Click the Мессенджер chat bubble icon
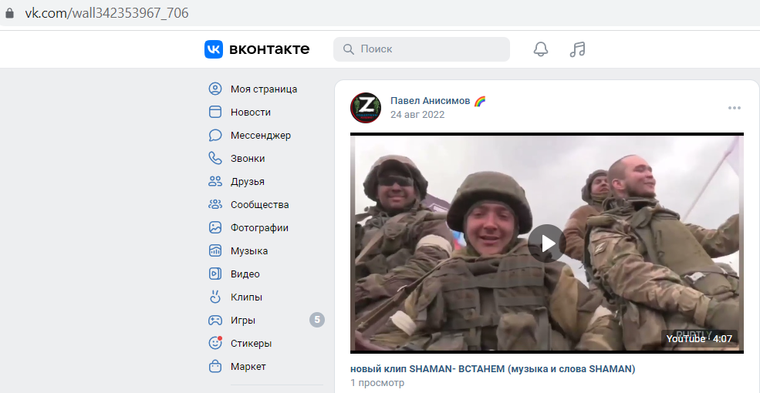Screen dimensions: 760x393 tap(214, 136)
